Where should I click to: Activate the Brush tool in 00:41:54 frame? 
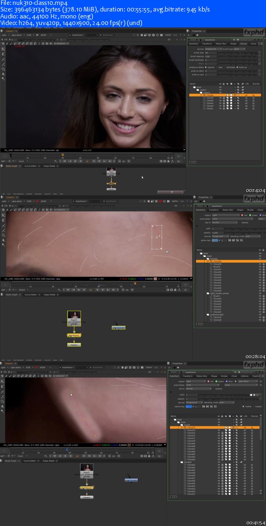(x=3, y=396)
